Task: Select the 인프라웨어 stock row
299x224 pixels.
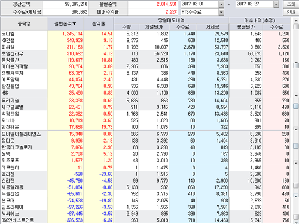Action: [145, 207]
